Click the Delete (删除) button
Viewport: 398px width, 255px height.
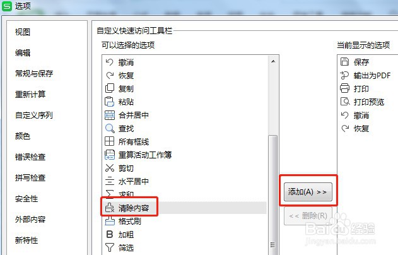point(308,216)
